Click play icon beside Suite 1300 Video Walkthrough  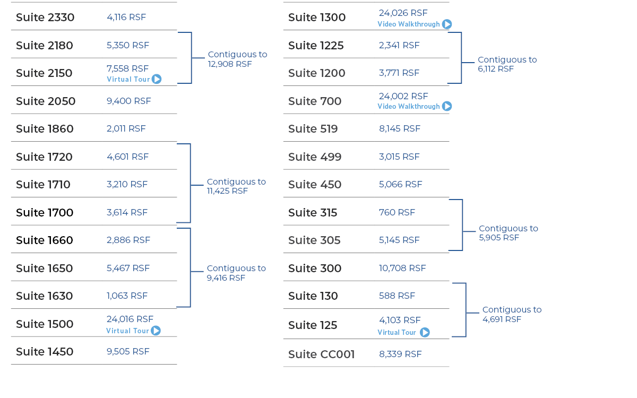click(x=447, y=24)
